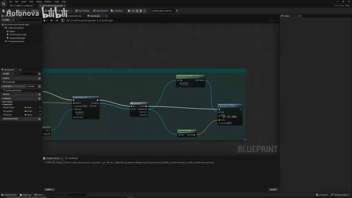
Task: Open the Asset menu
Action: pos(24,2)
